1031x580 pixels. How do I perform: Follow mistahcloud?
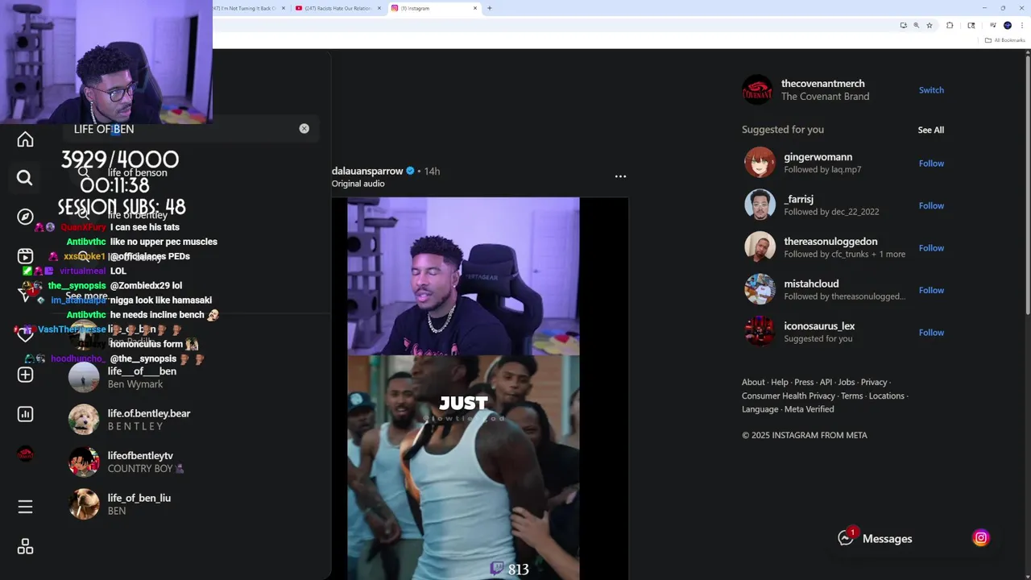tap(931, 290)
